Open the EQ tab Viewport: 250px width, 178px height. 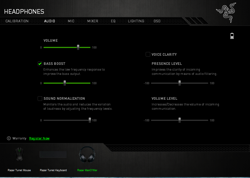(113, 21)
